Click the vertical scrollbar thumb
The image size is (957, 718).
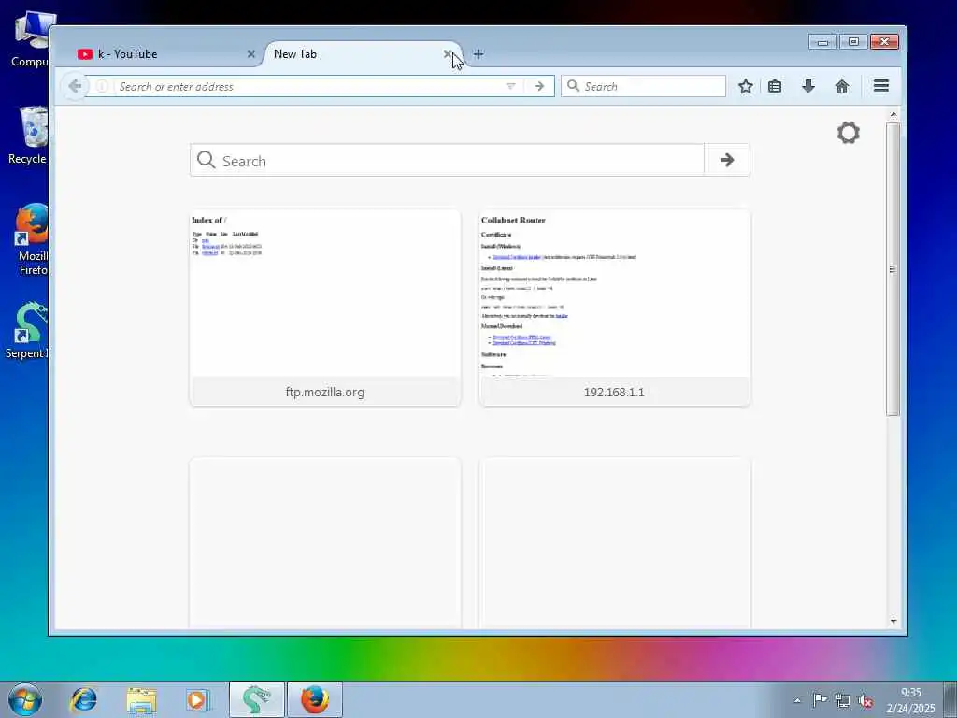pos(893,269)
